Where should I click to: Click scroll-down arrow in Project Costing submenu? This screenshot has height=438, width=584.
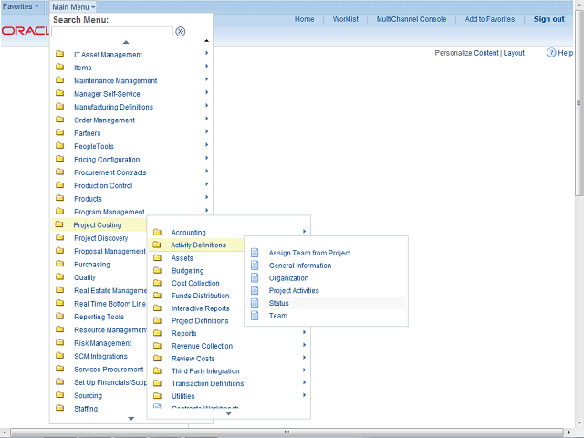pos(229,413)
